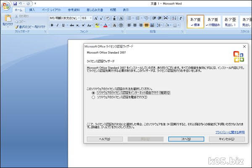Click the highlighted justify alignment button

[146, 25]
